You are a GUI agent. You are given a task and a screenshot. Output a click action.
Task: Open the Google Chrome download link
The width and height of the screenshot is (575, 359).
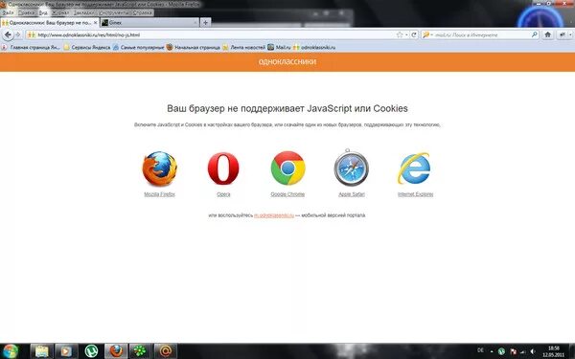[287, 194]
